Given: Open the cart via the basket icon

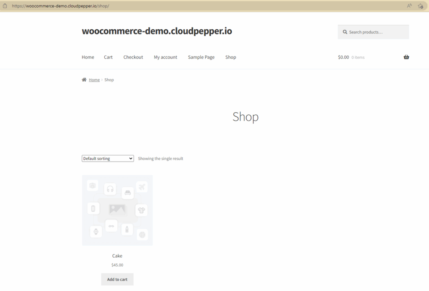Looking at the screenshot, I should coord(406,57).
